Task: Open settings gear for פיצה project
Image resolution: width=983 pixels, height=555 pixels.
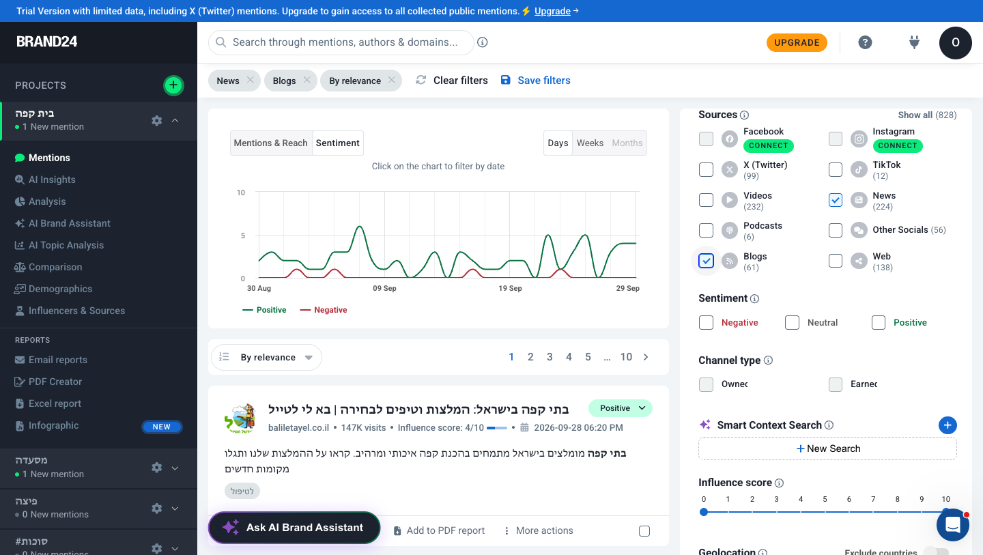Action: click(x=157, y=508)
